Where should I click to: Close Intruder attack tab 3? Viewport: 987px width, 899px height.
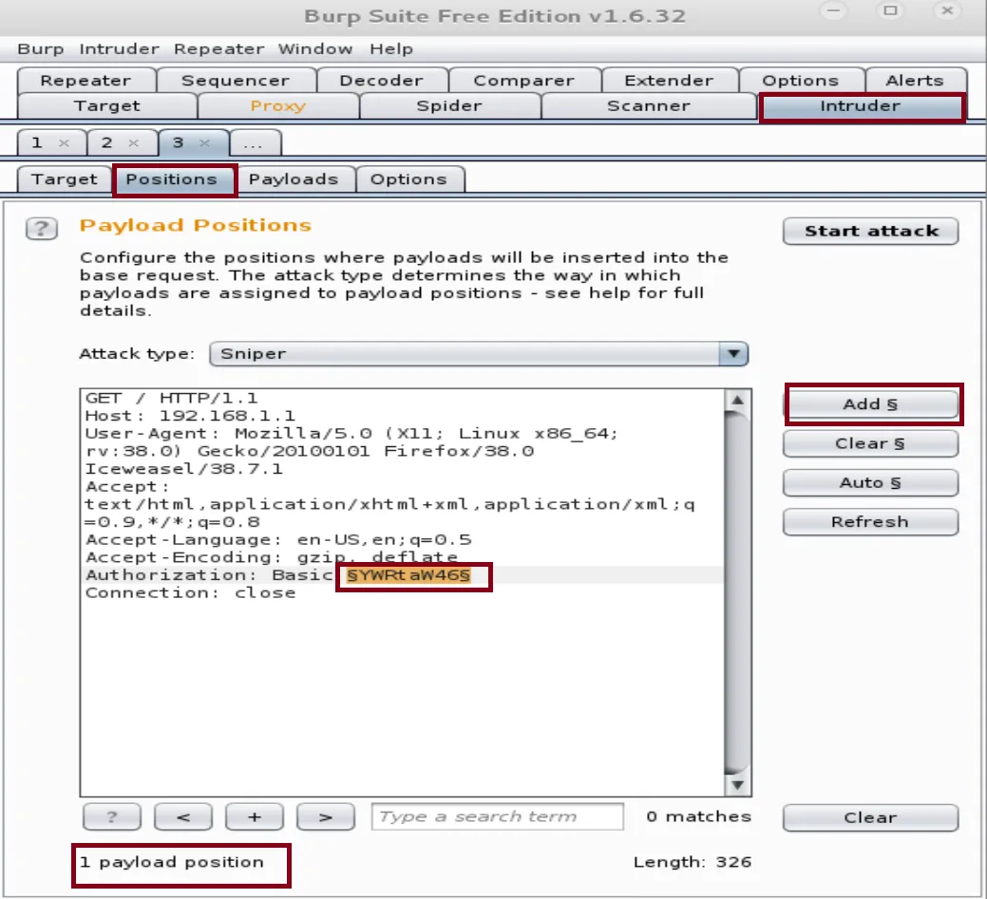204,142
